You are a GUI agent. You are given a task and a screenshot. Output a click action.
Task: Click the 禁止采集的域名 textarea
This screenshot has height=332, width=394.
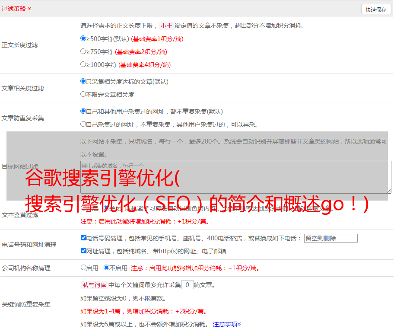click(x=236, y=177)
